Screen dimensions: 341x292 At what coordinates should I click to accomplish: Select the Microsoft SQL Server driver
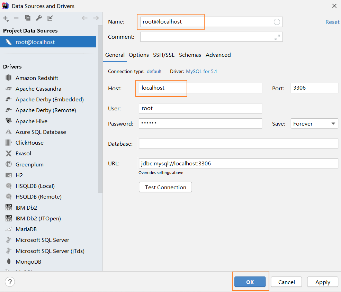(x=42, y=240)
